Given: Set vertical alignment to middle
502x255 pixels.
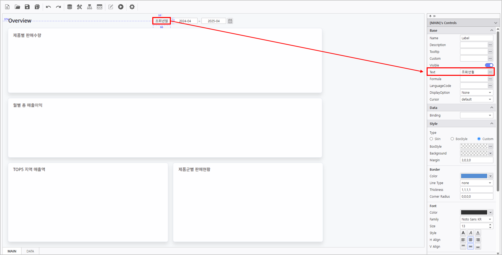Looking at the screenshot, I should tap(471, 246).
